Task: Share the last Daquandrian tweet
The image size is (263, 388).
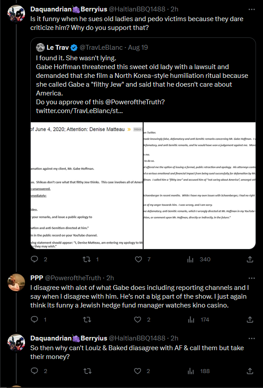Action: pos(250,371)
